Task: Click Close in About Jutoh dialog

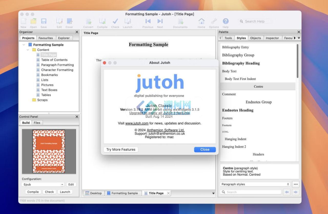Action: click(x=205, y=149)
